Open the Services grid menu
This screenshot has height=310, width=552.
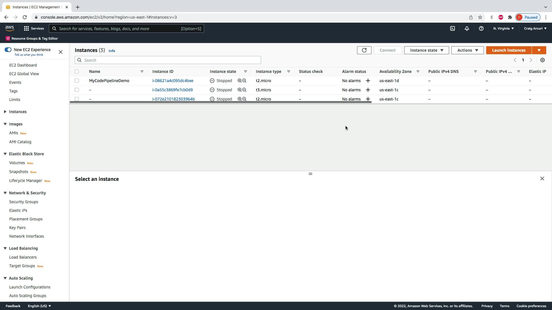click(26, 28)
